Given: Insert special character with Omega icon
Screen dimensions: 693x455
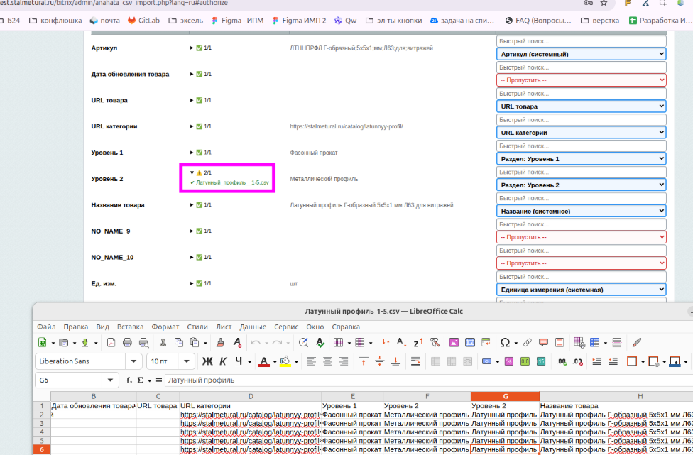Looking at the screenshot, I should [x=505, y=343].
